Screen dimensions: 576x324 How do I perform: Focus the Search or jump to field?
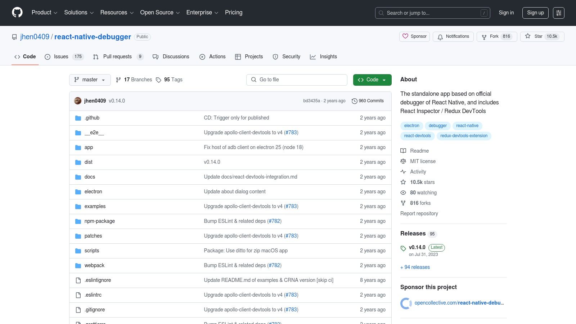[x=433, y=13]
